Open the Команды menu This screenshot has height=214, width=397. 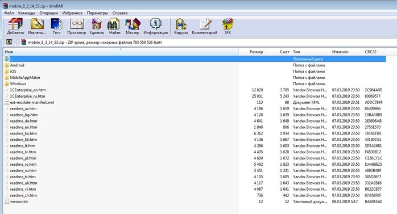pos(27,13)
